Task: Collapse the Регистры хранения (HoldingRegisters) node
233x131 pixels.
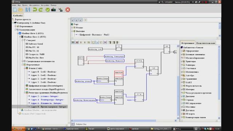Action: (x=25, y=93)
